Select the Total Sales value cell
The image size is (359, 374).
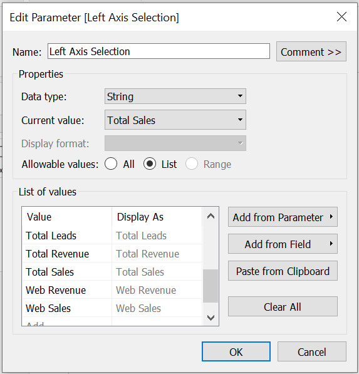pos(67,272)
